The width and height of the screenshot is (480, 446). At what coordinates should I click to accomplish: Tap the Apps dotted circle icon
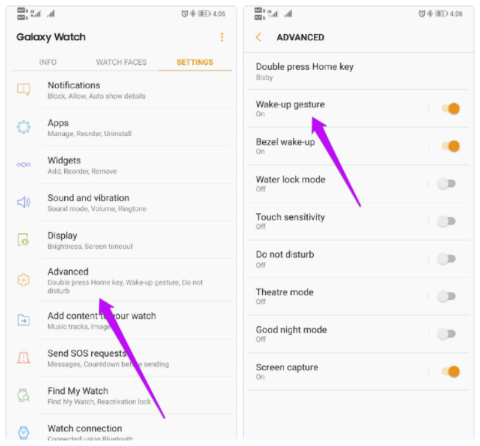(23, 127)
